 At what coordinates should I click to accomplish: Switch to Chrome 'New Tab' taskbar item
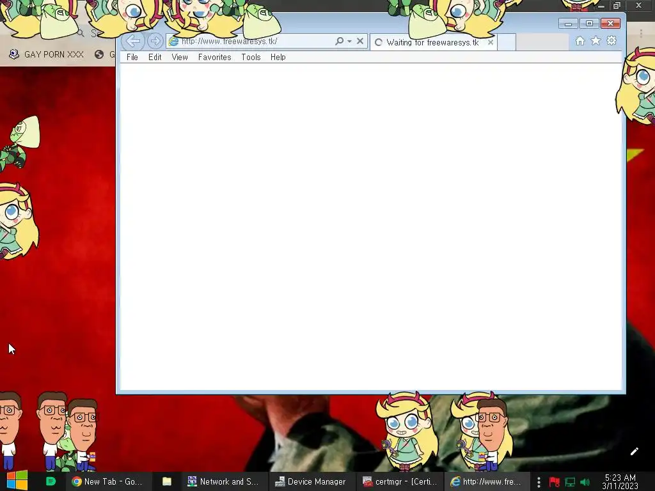pos(107,481)
